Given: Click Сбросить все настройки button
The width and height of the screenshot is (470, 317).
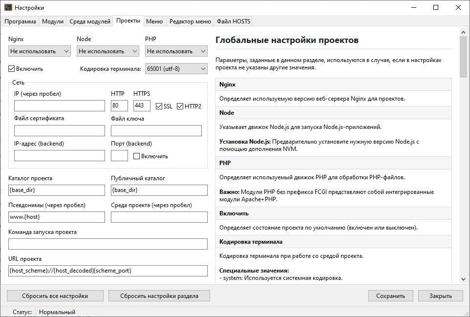Looking at the screenshot, I should 55,296.
